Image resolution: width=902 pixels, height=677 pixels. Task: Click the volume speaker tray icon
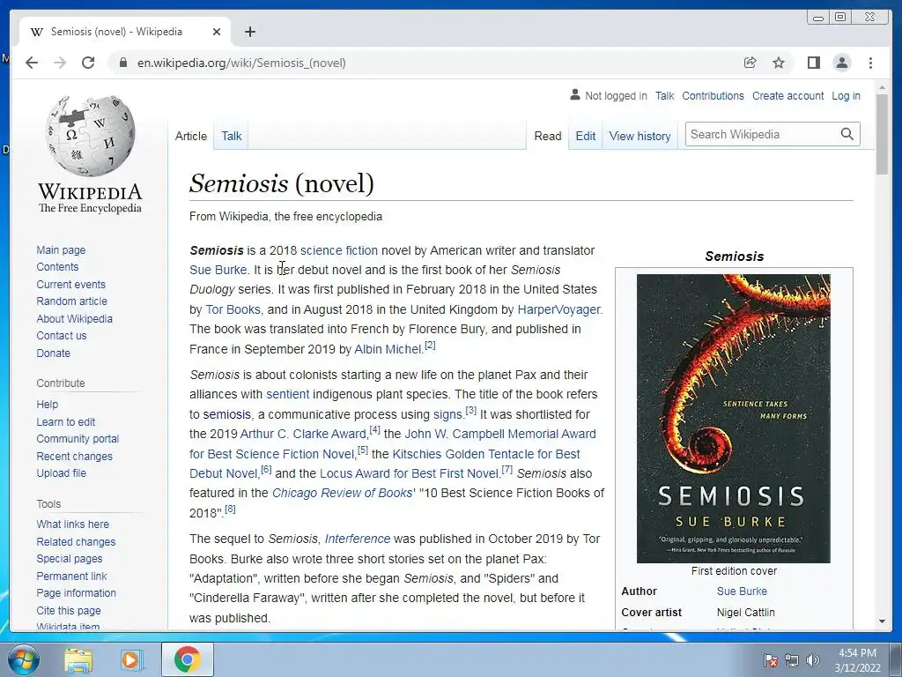(813, 660)
